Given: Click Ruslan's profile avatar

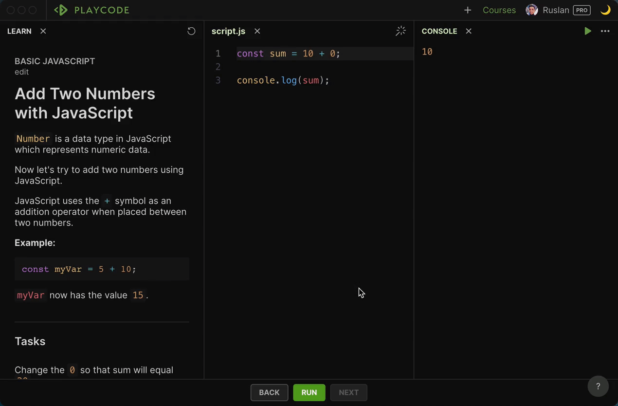Looking at the screenshot, I should (531, 10).
